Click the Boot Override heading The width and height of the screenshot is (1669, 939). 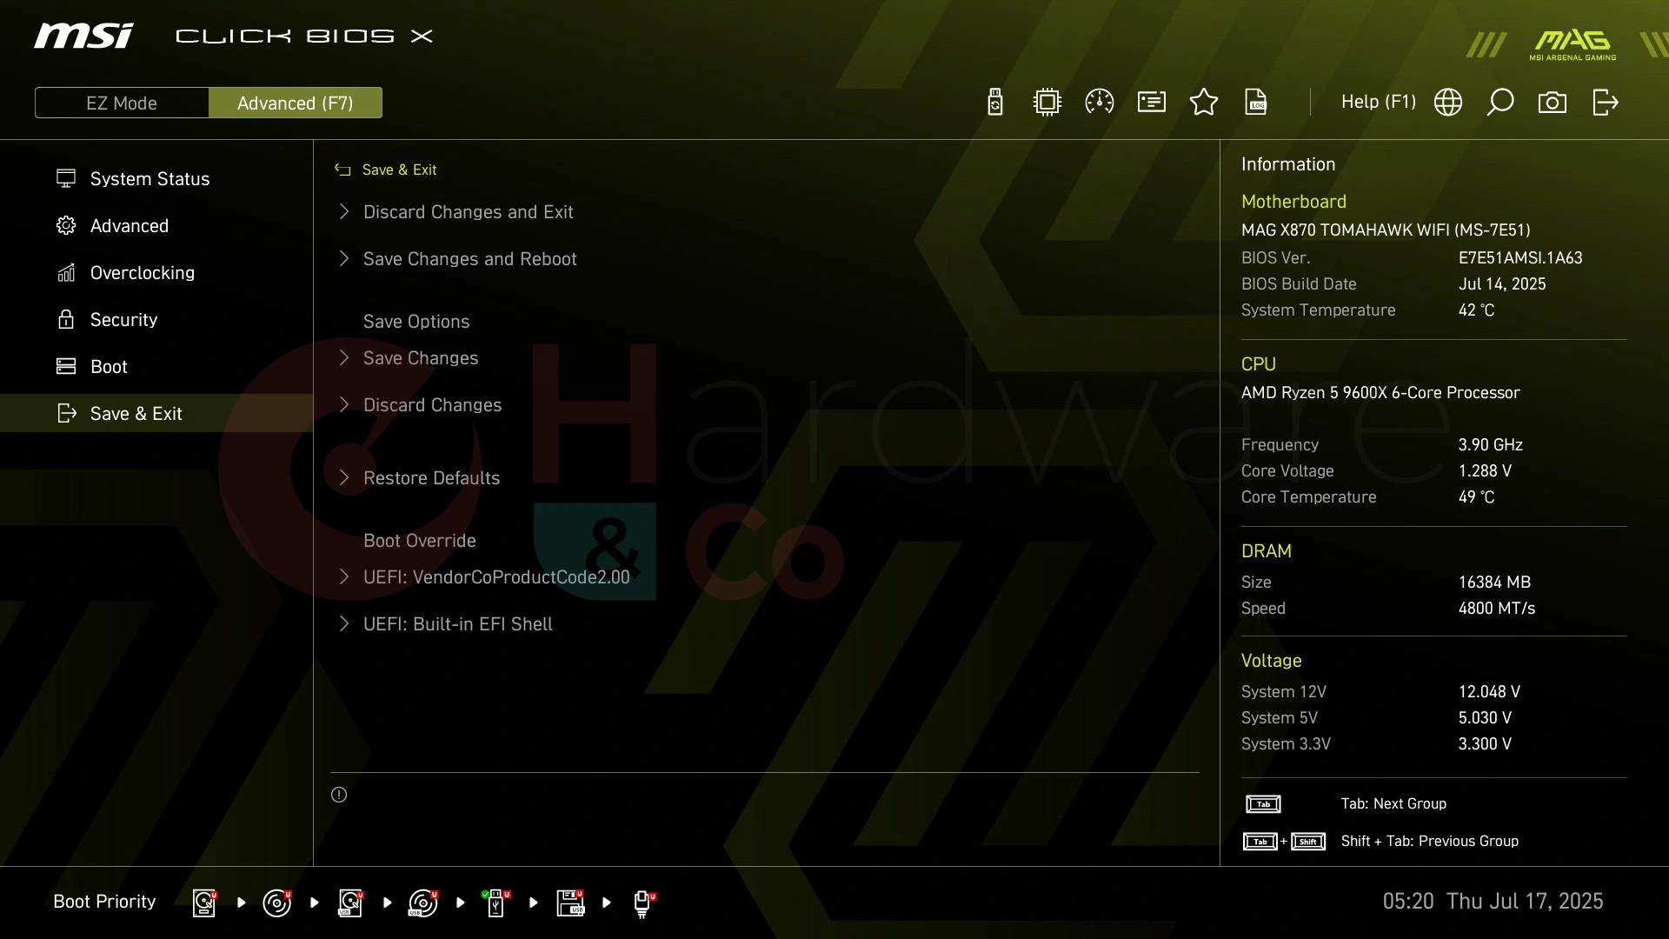[x=420, y=541]
